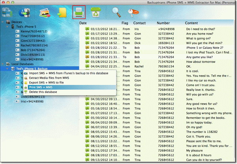
Task: Click the import from iTunes backup toolbar icon
Action: pyautogui.click(x=24, y=13)
